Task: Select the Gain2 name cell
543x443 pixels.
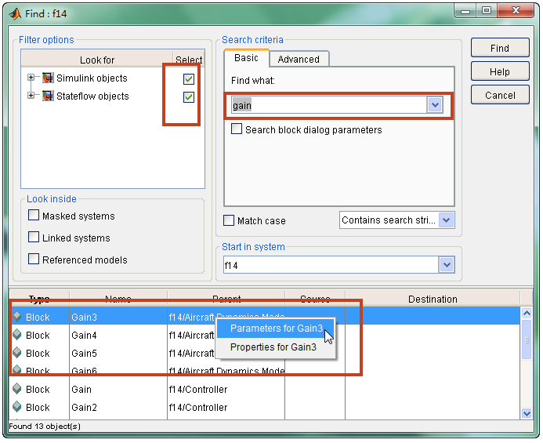Action: point(118,407)
